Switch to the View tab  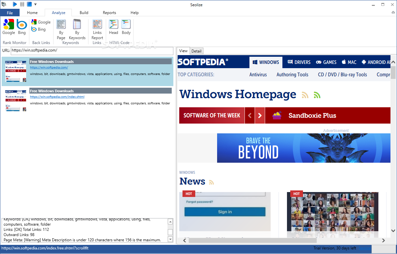[183, 51]
